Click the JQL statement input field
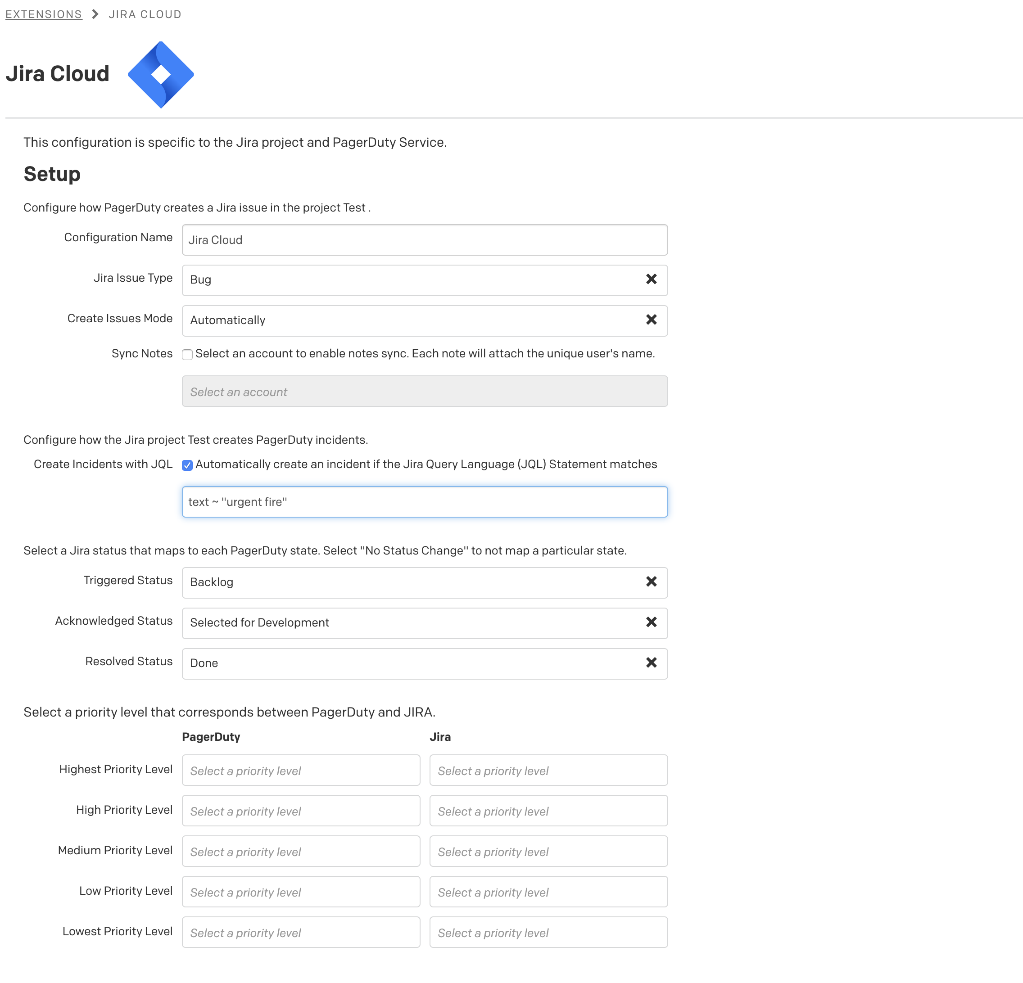Image resolution: width=1023 pixels, height=983 pixels. coord(424,502)
